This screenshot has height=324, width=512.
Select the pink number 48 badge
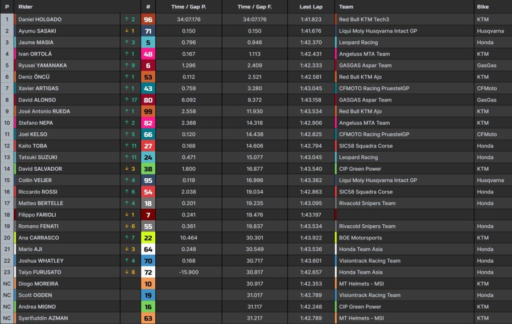pos(148,54)
